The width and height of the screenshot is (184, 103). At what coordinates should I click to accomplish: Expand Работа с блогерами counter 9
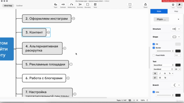[68, 78]
